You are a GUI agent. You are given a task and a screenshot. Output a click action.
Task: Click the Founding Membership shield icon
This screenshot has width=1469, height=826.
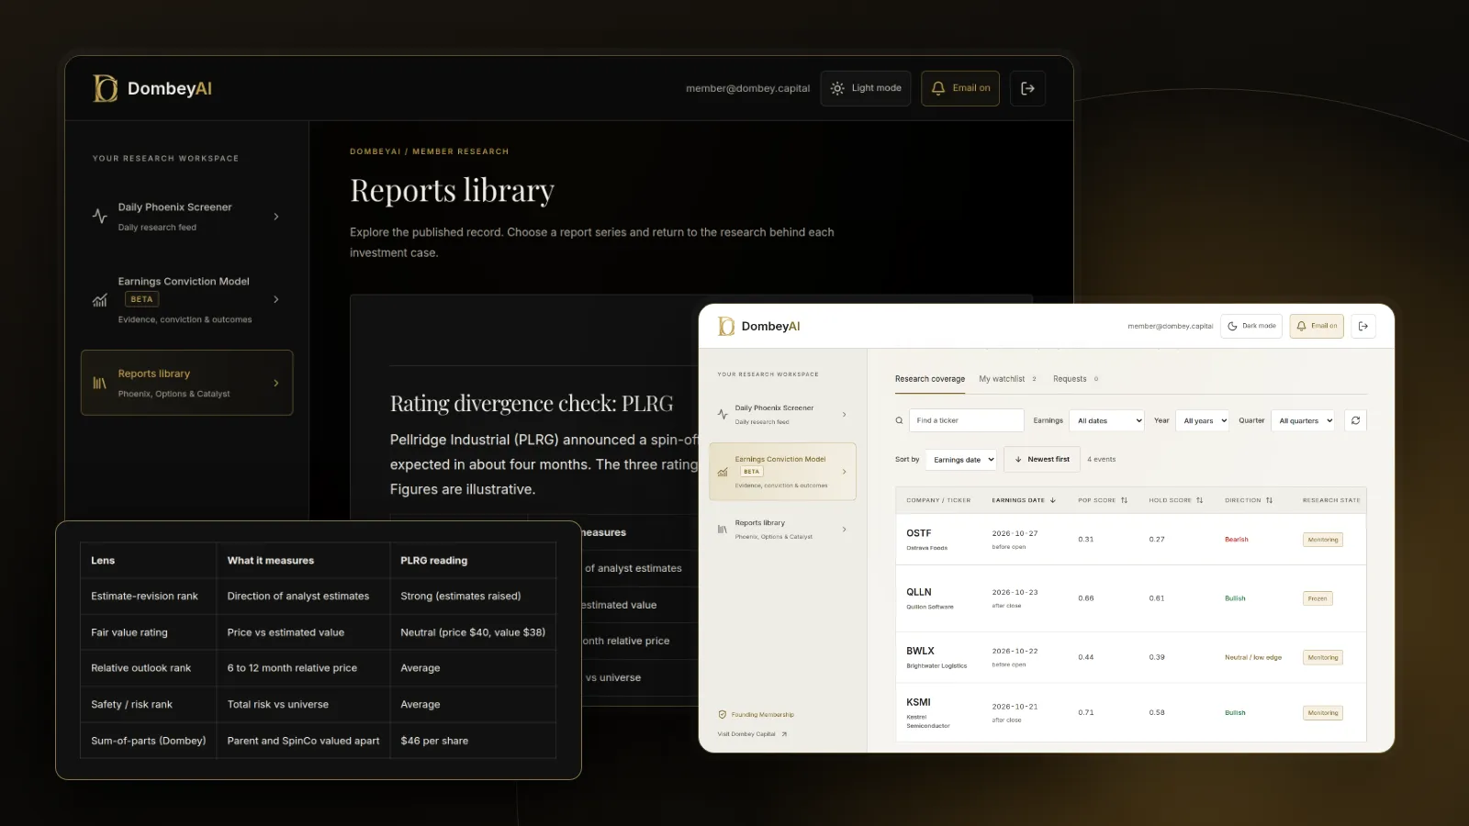(x=723, y=714)
